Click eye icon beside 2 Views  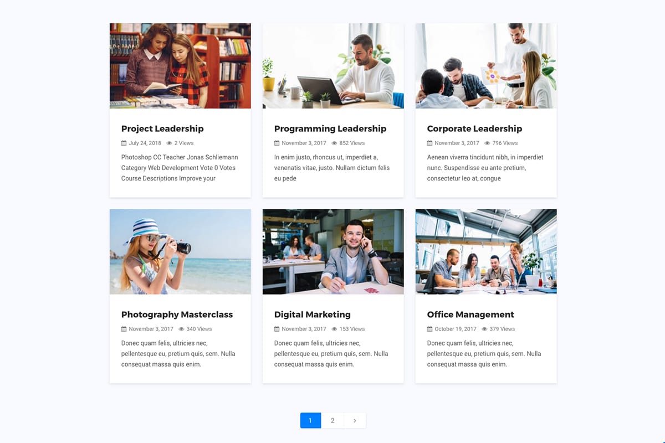tap(170, 143)
